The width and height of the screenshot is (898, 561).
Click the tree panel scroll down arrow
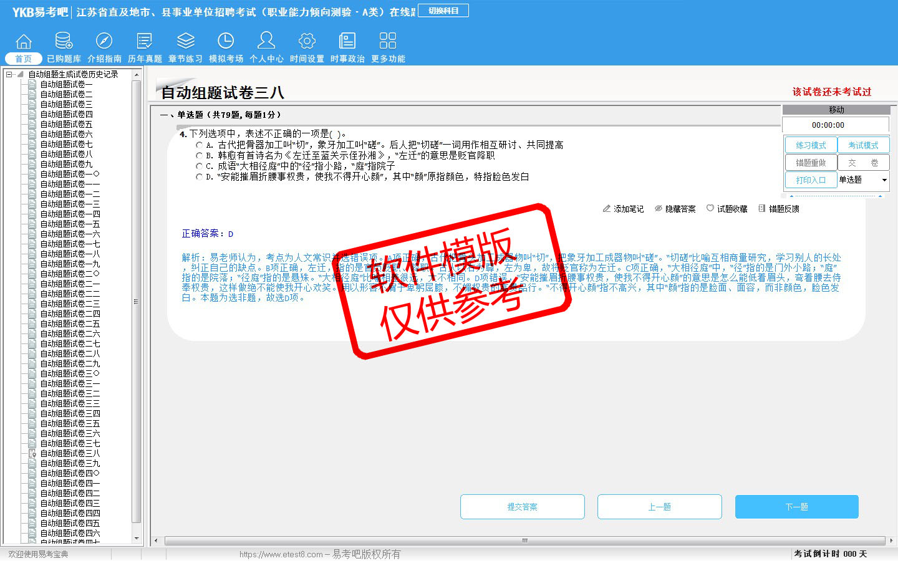[137, 538]
